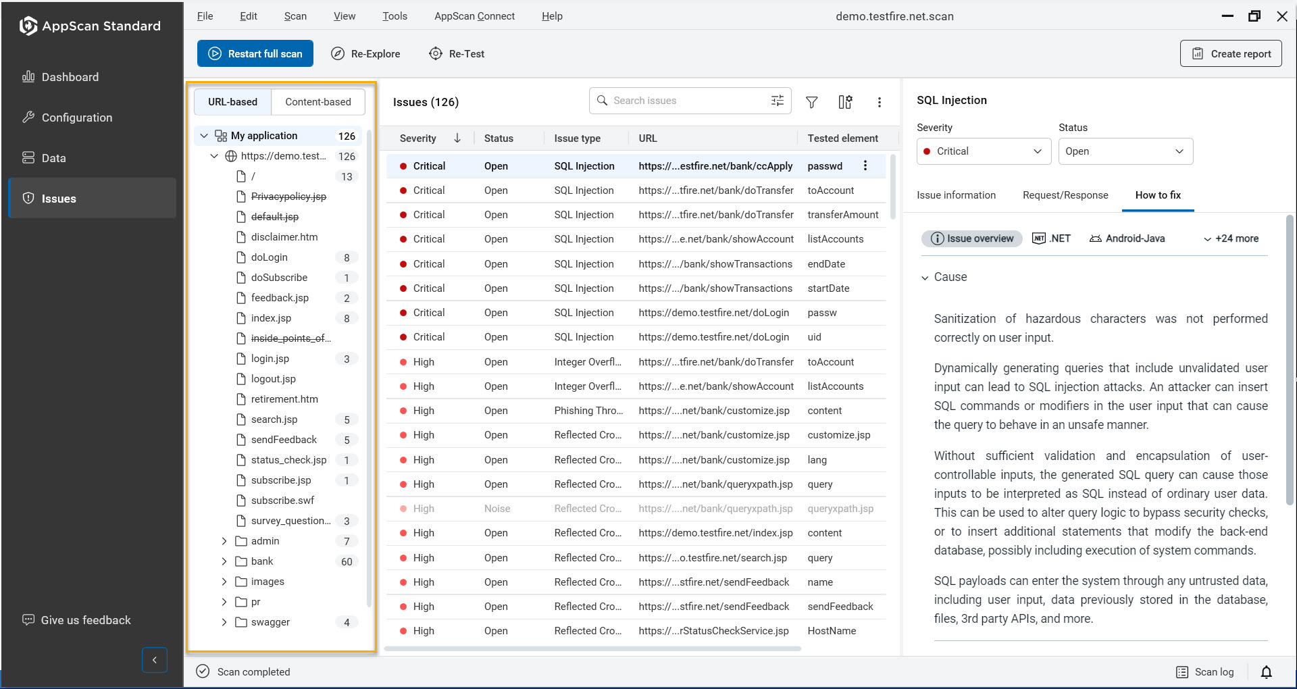Open row menu for ccApply passwd issue

click(865, 166)
